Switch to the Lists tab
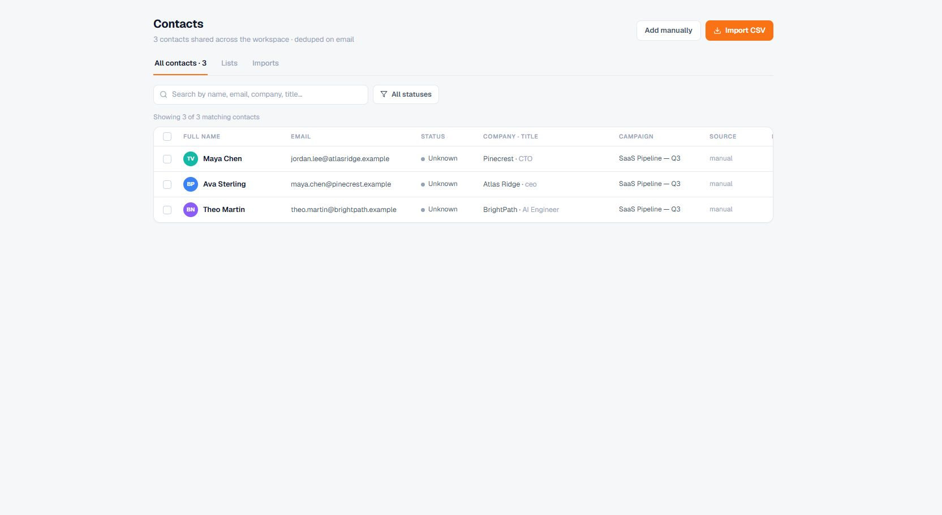 (229, 63)
